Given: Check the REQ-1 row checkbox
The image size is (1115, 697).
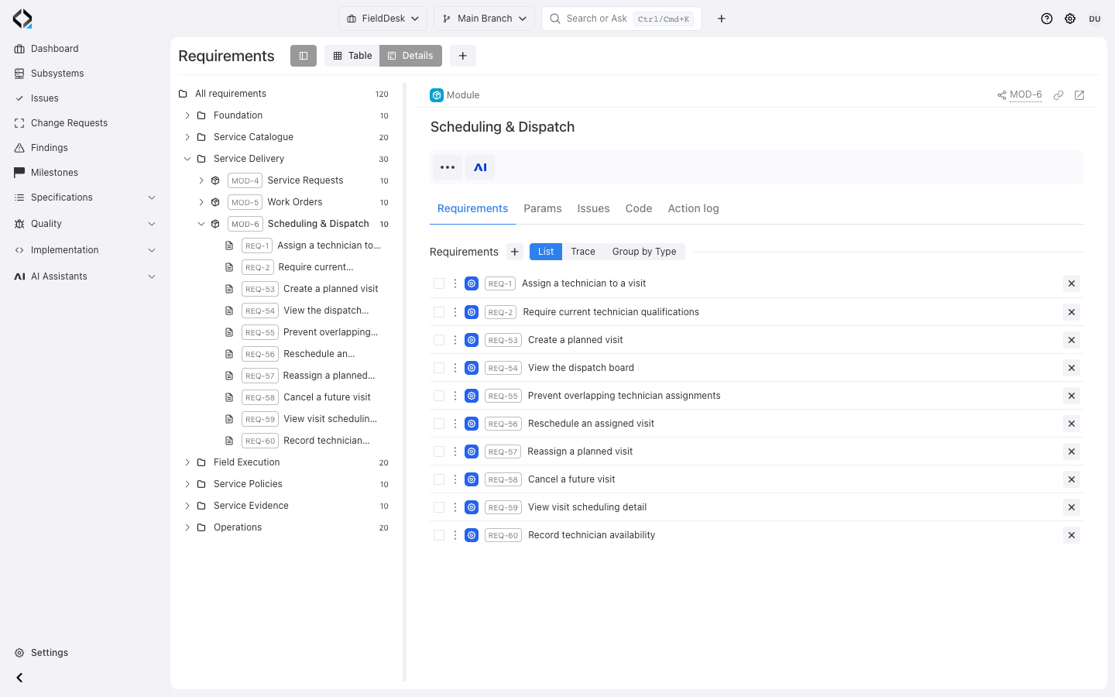Looking at the screenshot, I should (439, 283).
